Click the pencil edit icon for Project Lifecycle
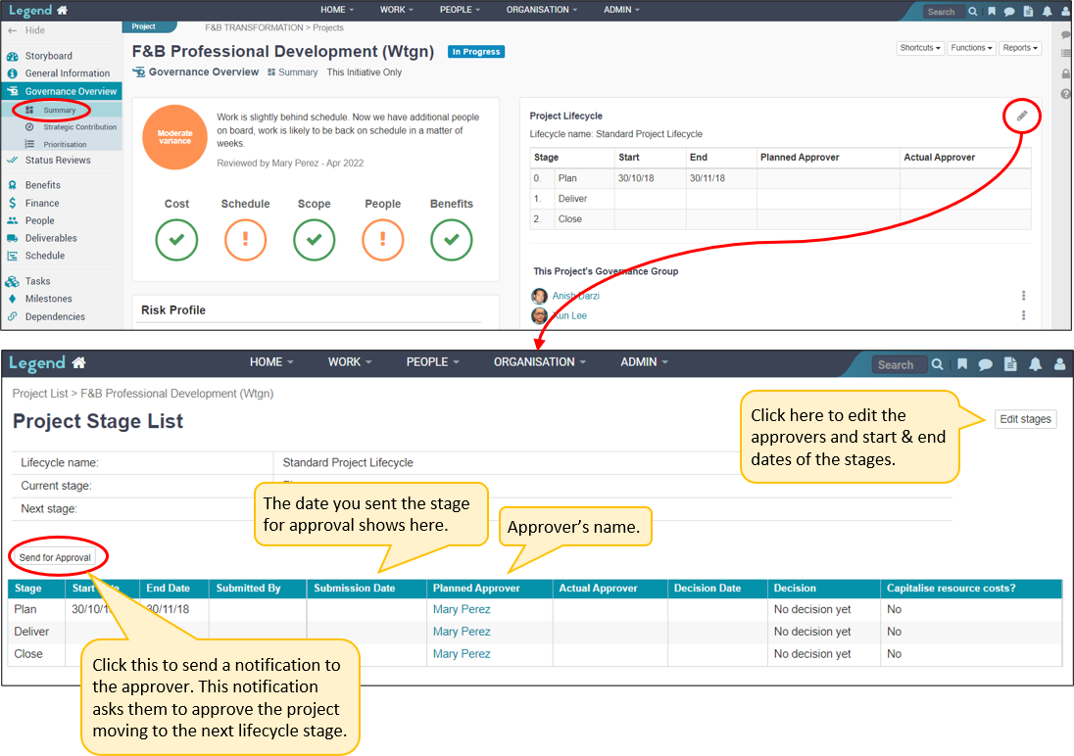This screenshot has width=1074, height=756. tap(1021, 116)
